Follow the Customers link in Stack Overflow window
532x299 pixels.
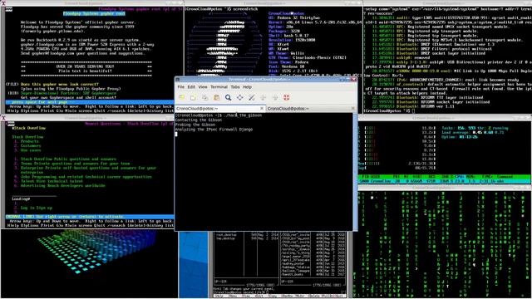[31, 146]
